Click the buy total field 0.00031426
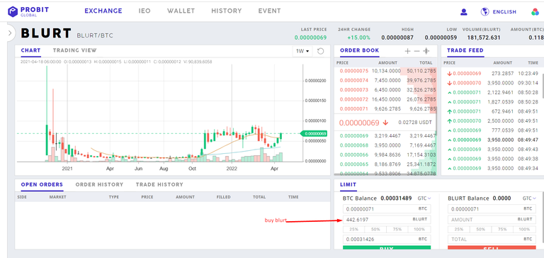This screenshot has height=258, width=544. coord(387,240)
